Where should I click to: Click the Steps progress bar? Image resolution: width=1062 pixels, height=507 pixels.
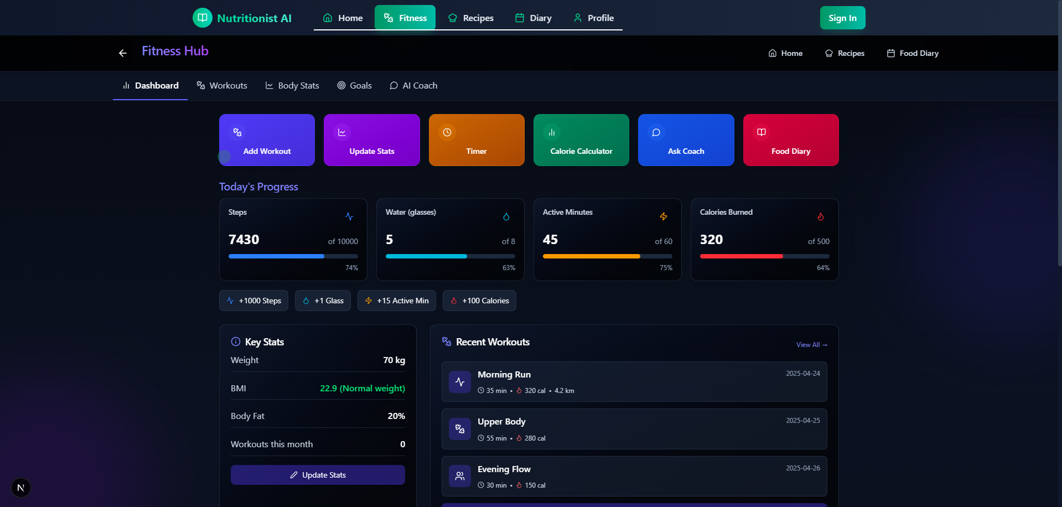click(293, 256)
